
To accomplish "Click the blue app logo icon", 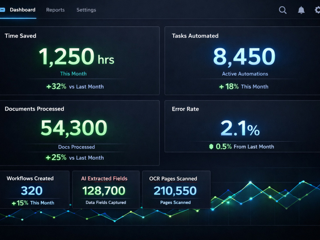I will (x=2, y=10).
